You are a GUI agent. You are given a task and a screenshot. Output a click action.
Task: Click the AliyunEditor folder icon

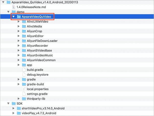24,36
